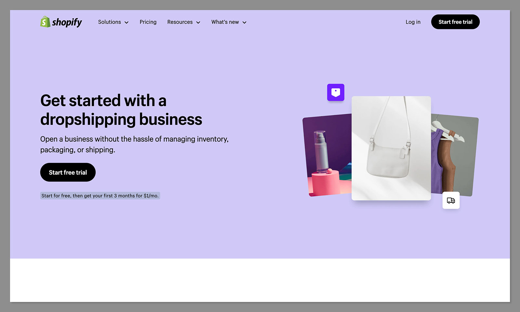
Task: Click the Shopify green shopping bag logo
Action: tap(45, 22)
